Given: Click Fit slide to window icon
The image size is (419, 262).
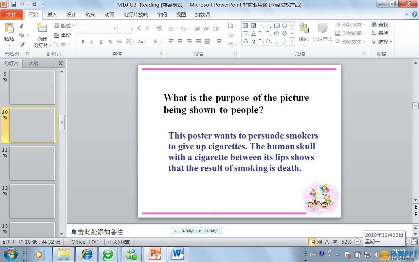Looking at the screenshot, I should click(x=414, y=242).
